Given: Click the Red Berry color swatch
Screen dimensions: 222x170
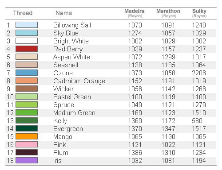Looking at the screenshot, I should pos(27,49).
